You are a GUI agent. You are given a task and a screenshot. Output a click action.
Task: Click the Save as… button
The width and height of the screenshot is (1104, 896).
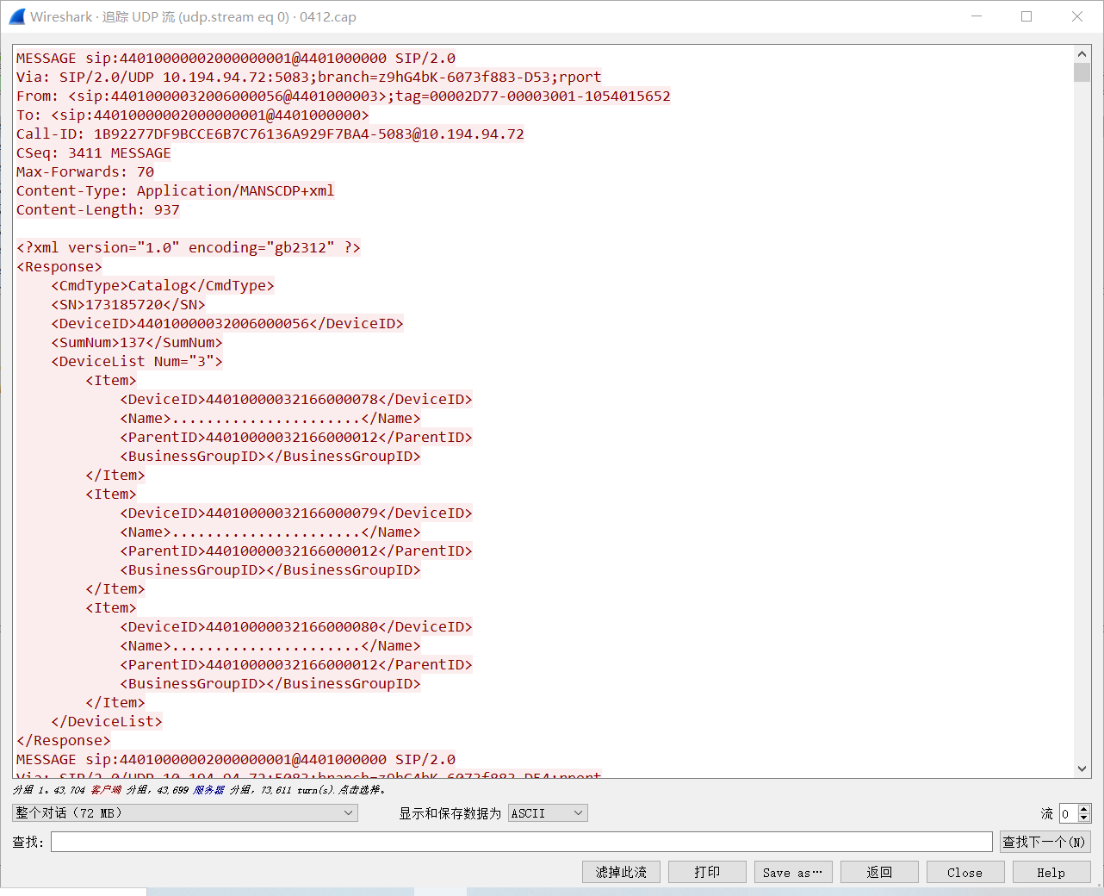pos(793,872)
